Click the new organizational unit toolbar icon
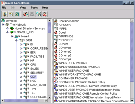Screen dimensions: 135x104 38,14
